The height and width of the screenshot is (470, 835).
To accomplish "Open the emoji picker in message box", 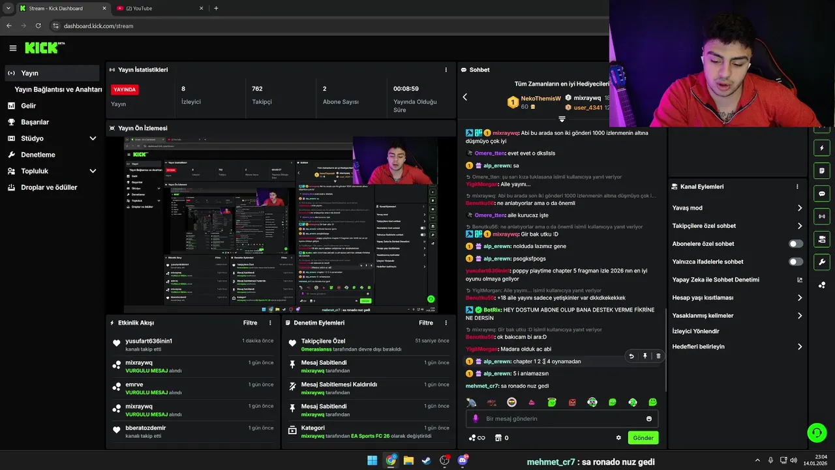I will coord(649,418).
